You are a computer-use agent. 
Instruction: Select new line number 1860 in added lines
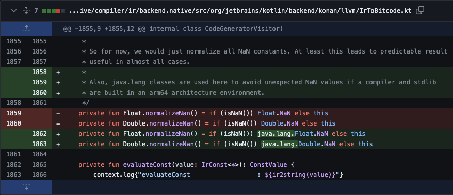(x=39, y=93)
